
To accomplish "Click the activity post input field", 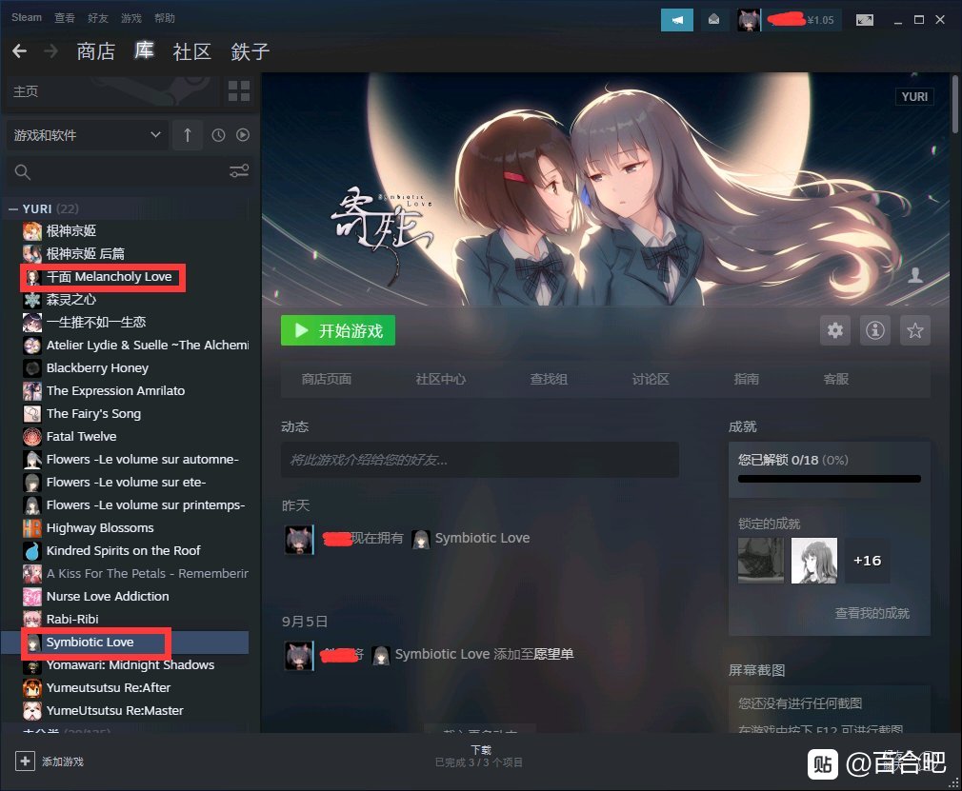I will 480,459.
